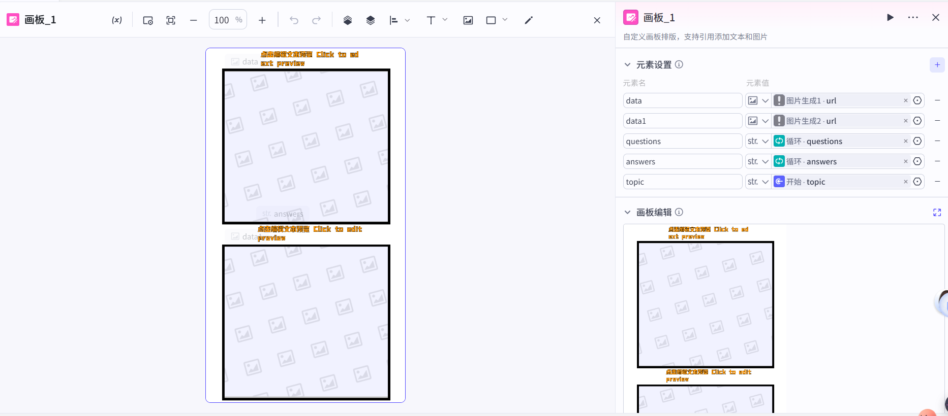
Task: Click the variable picker for 循环 questions
Action: pos(918,141)
